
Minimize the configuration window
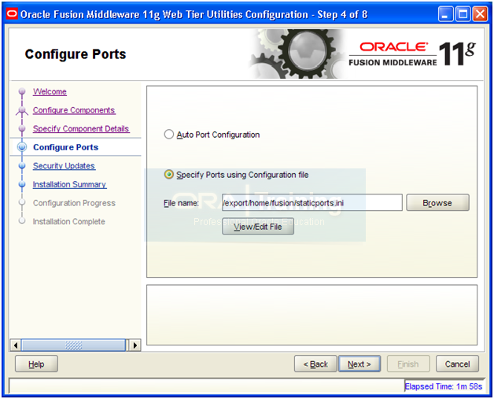445,14
